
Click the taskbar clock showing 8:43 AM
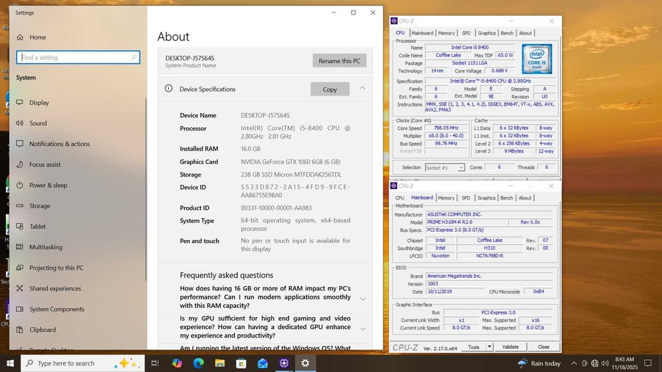tap(624, 363)
